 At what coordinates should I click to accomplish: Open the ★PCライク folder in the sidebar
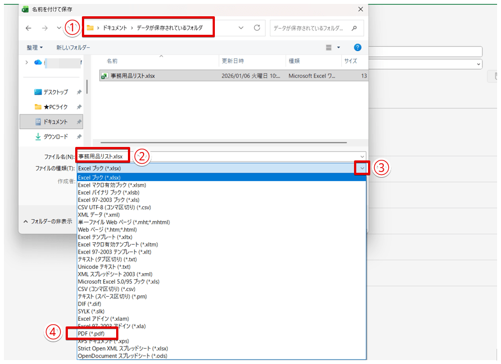tap(55, 107)
